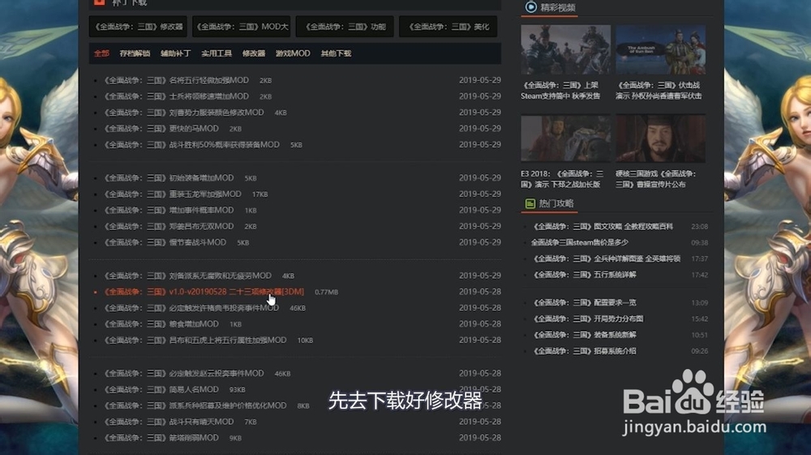Open the 《全面战争：三国》修改器 category button

tap(138, 27)
